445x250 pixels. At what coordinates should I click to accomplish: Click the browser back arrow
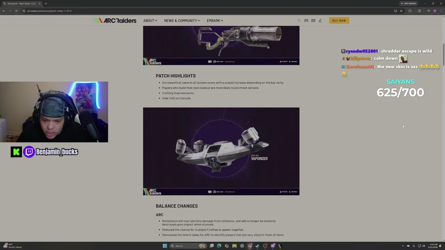pyautogui.click(x=4, y=11)
